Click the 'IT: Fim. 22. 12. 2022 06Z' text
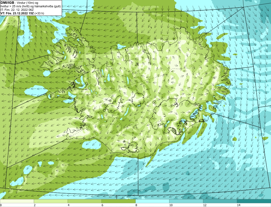The image size is (271, 207). (17, 10)
